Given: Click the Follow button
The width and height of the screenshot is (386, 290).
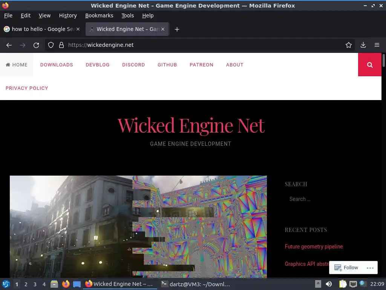Looking at the screenshot, I should [346, 268].
